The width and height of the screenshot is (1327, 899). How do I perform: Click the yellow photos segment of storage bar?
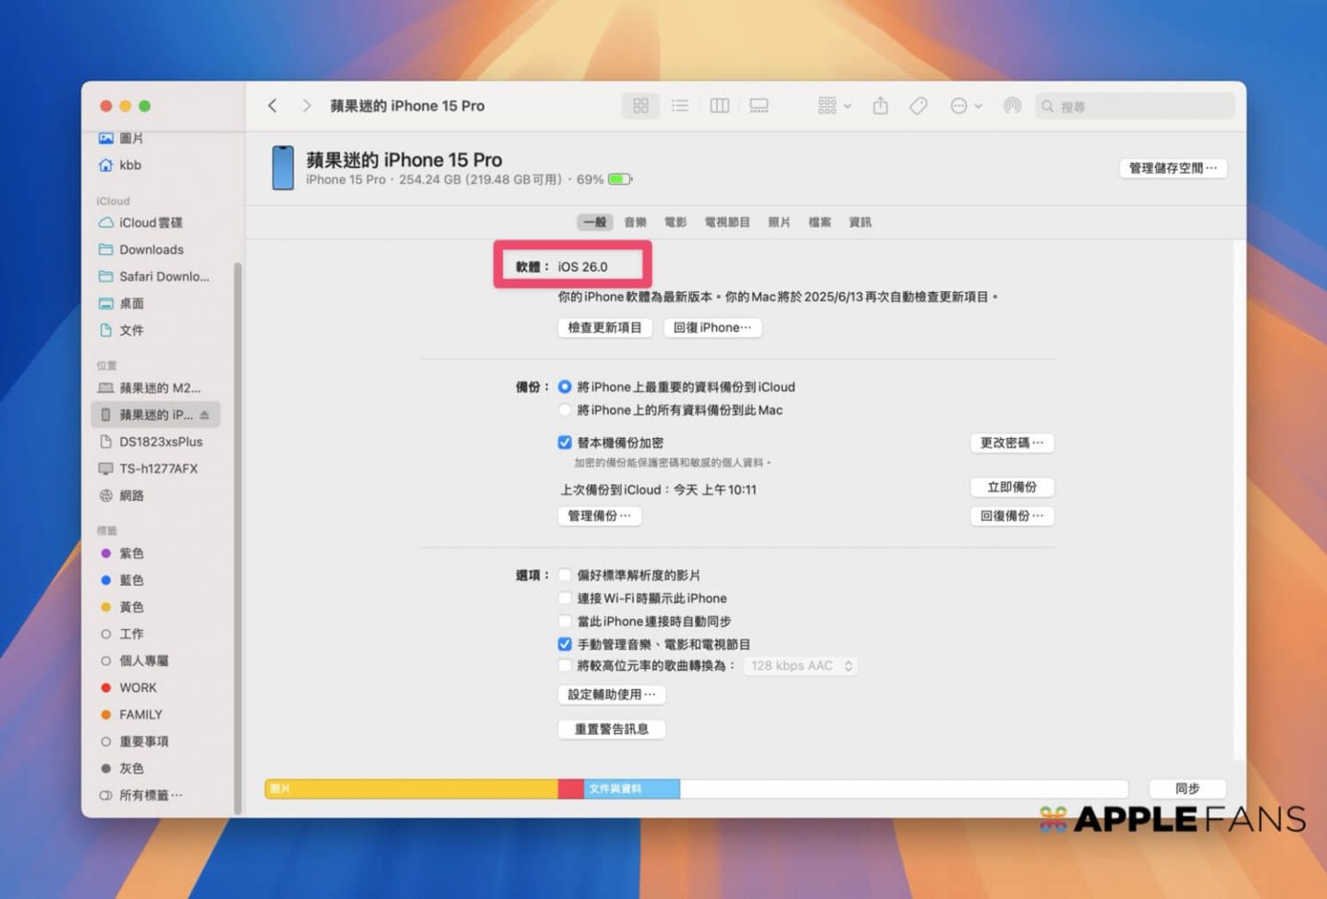411,788
